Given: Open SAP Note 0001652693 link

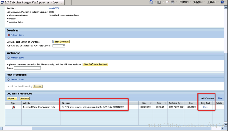Looking at the screenshot, I should click(55, 8).
